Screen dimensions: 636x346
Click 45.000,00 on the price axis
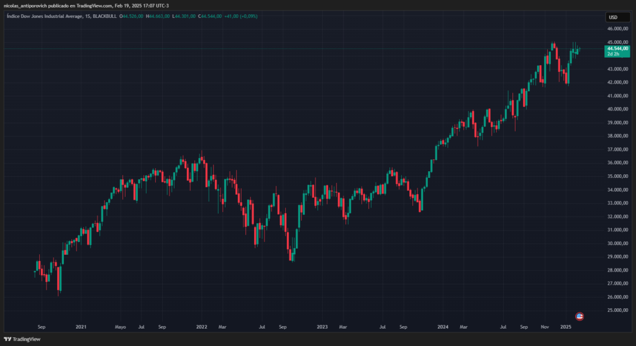[618, 42]
